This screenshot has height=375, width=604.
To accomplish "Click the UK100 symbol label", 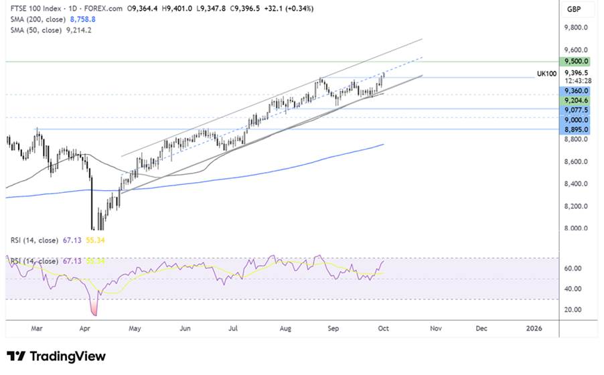I will (546, 73).
